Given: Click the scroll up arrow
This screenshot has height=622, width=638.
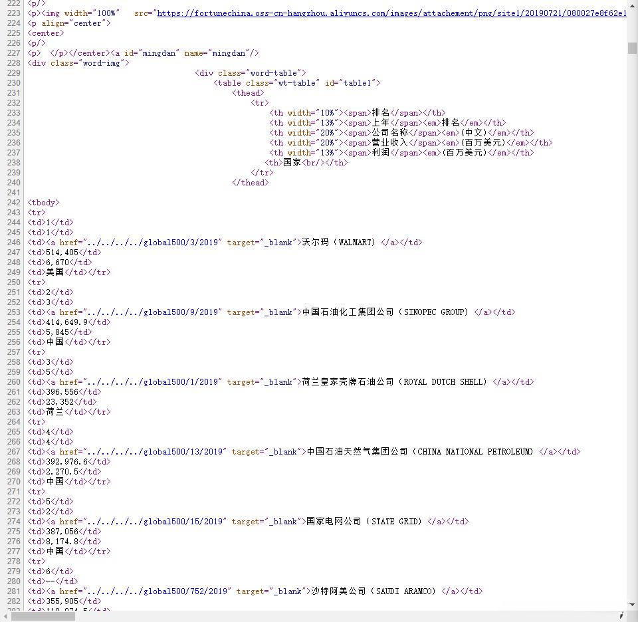Looking at the screenshot, I should point(632,5).
